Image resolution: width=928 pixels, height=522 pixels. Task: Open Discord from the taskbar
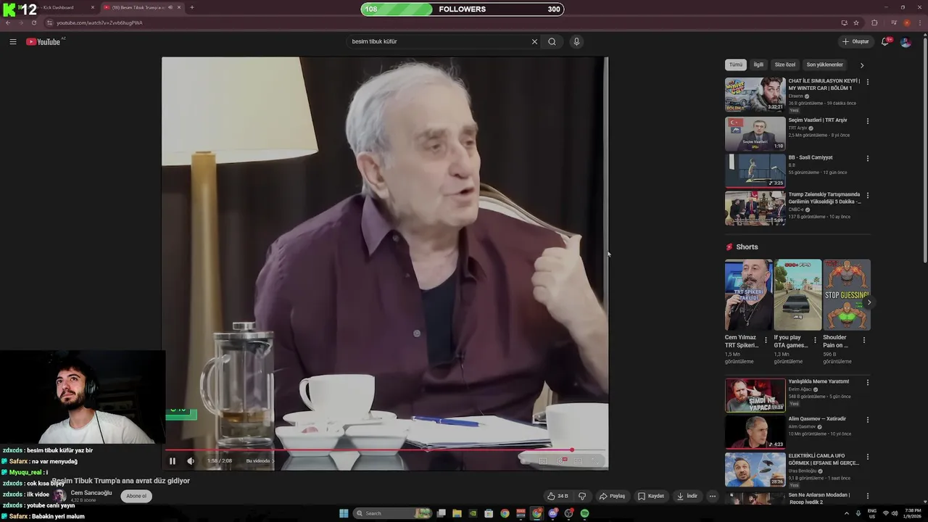tap(552, 513)
